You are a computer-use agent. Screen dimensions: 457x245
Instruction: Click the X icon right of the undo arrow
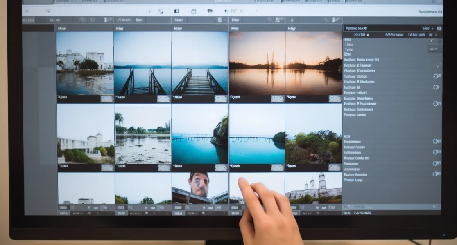tap(241, 11)
